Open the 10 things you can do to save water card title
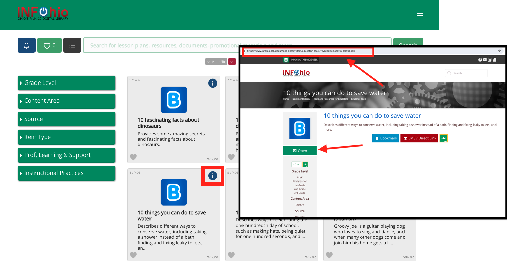 pos(172,215)
